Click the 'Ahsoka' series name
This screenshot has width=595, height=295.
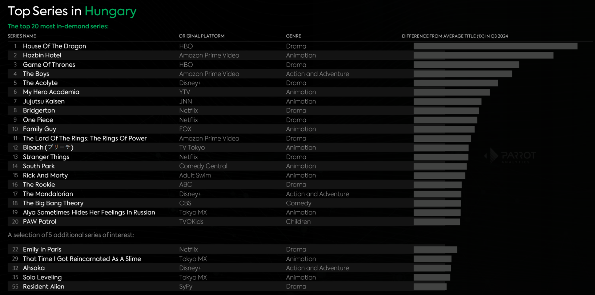coord(34,268)
